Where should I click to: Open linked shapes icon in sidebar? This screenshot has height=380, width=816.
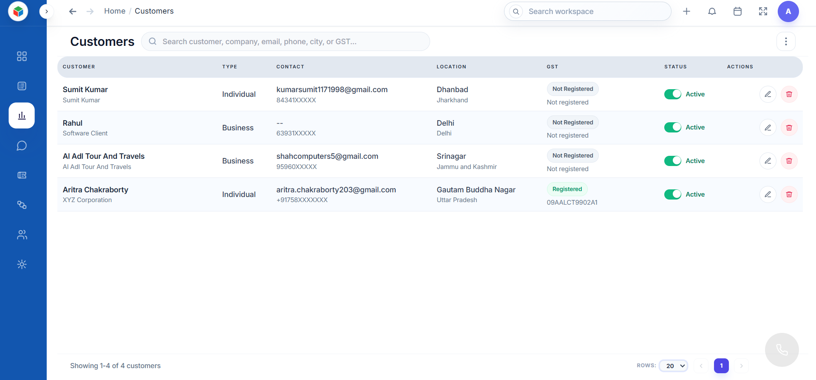pyautogui.click(x=22, y=205)
